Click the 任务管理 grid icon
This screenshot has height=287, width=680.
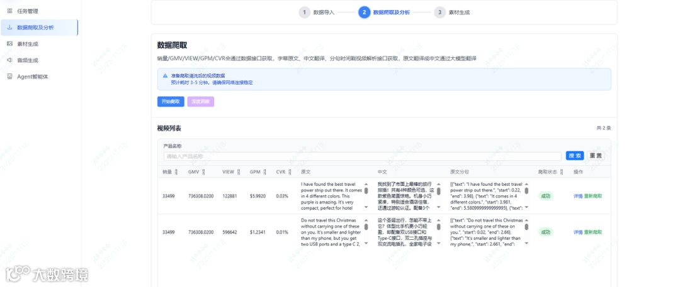pos(9,11)
